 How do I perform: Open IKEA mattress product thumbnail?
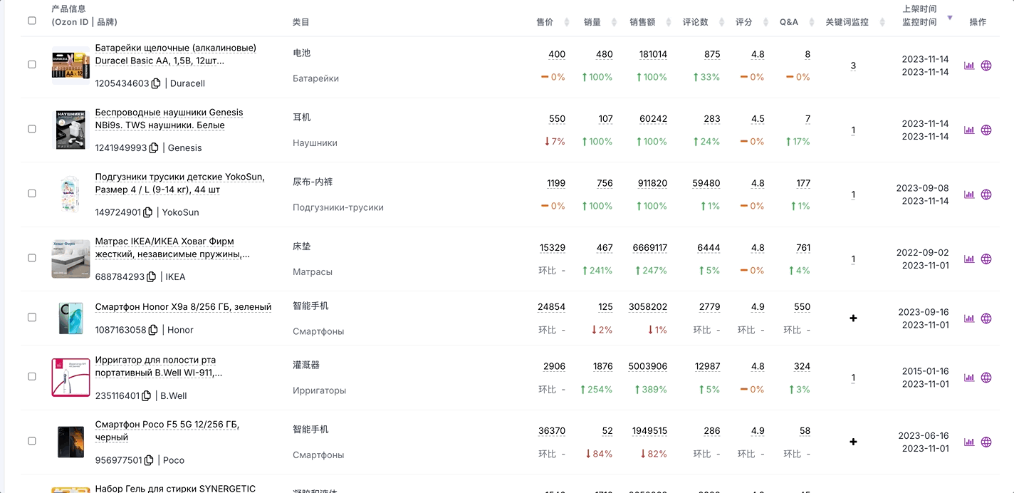(70, 259)
